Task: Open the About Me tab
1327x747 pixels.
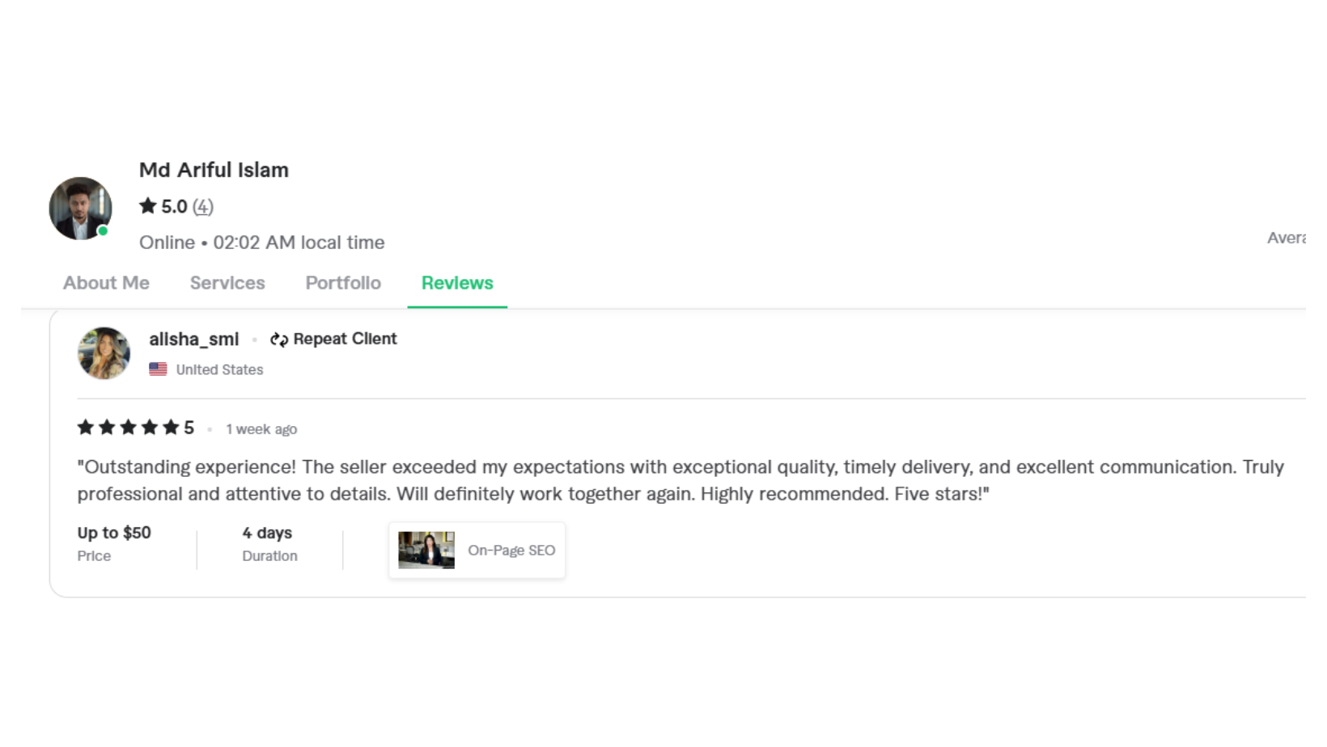Action: coord(106,283)
